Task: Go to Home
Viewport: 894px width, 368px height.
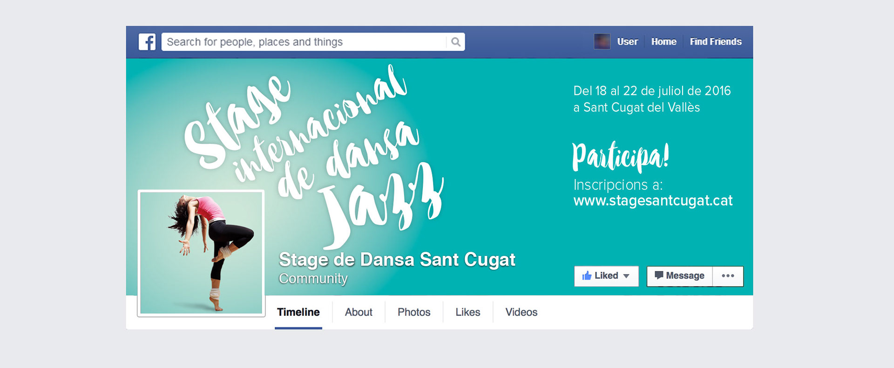Action: coord(664,41)
